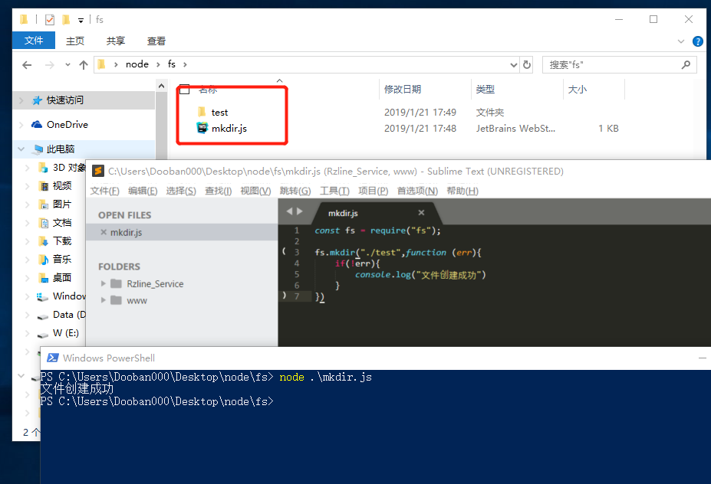Select 文档 folder in navigation pane
This screenshot has height=484, width=711.
click(x=61, y=223)
